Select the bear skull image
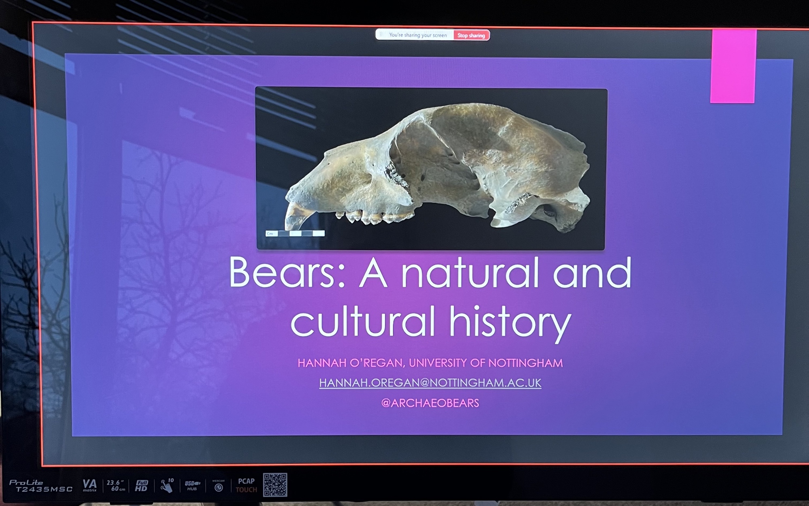This screenshot has width=809, height=506. point(431,169)
